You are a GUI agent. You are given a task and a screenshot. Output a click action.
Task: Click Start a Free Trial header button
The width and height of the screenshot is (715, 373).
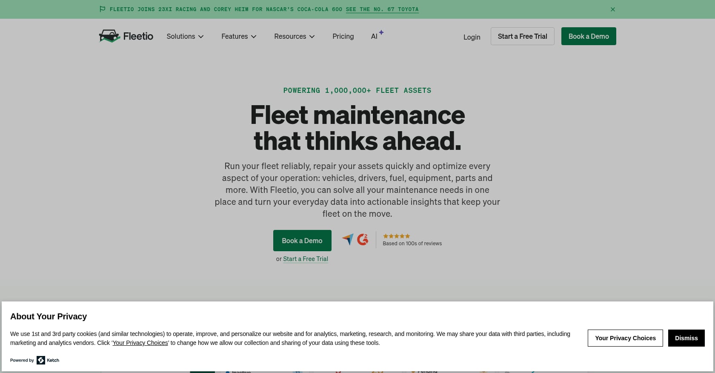pyautogui.click(x=522, y=36)
